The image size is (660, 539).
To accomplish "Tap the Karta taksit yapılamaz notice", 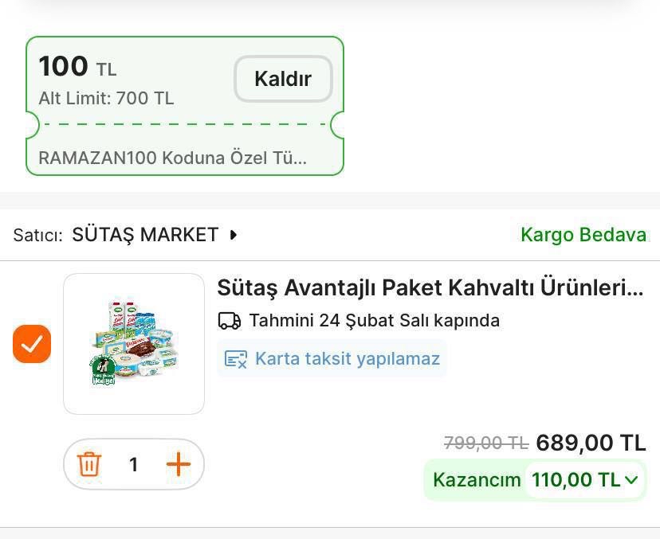I will [347, 359].
